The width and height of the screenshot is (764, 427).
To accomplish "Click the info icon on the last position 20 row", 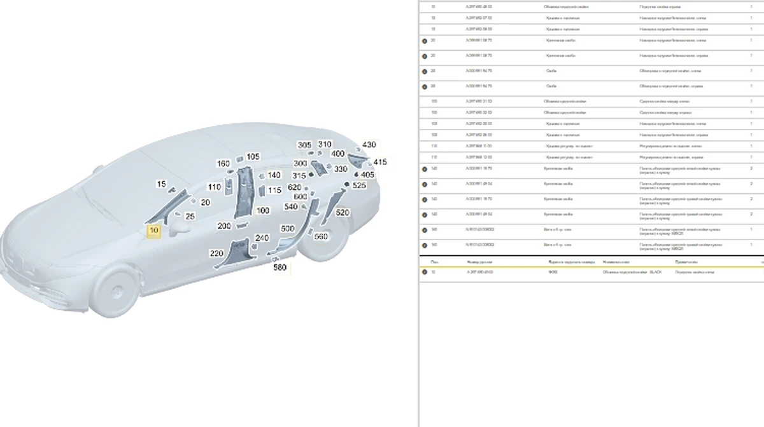I will coord(425,86).
